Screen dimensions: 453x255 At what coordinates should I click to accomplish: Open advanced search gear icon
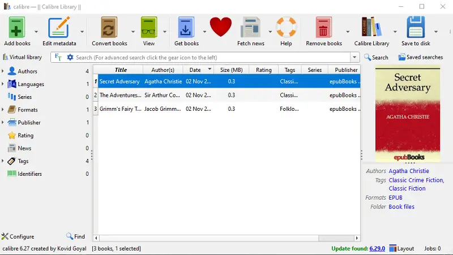tap(70, 58)
